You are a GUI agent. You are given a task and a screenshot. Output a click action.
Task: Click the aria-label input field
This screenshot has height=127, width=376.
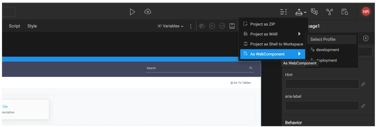point(322,106)
